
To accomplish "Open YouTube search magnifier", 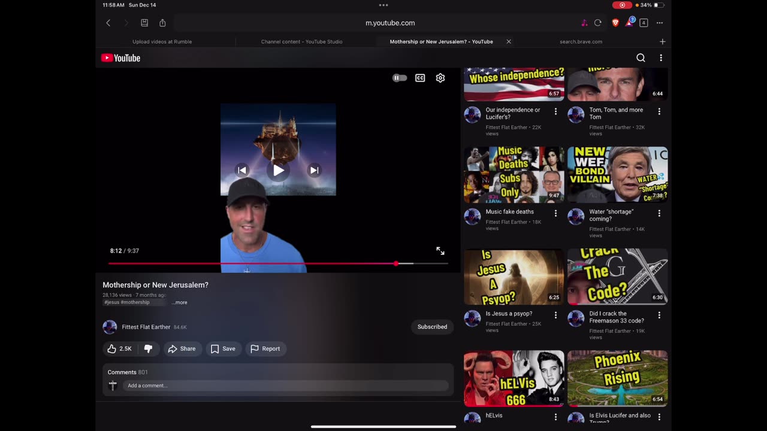I will [x=641, y=58].
